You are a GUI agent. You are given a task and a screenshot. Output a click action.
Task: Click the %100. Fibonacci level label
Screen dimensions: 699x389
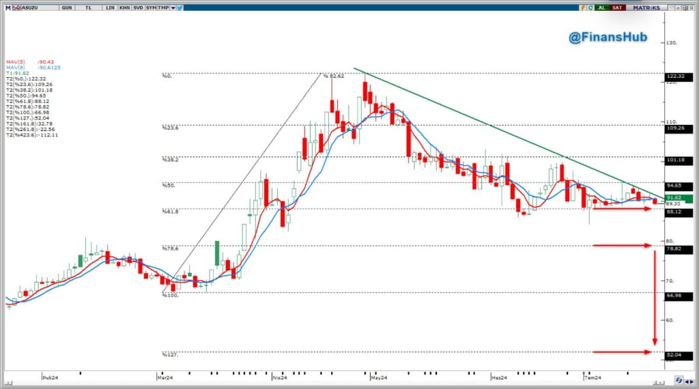point(171,296)
